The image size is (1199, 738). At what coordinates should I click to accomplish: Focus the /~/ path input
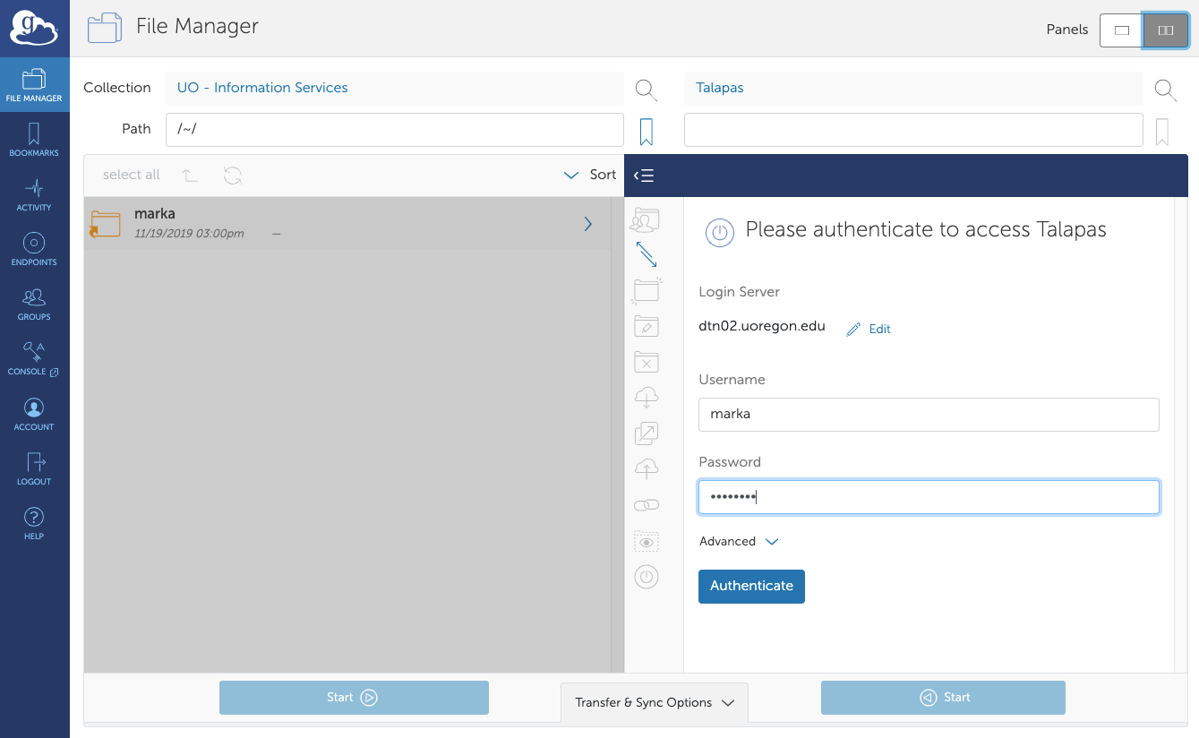(x=394, y=129)
